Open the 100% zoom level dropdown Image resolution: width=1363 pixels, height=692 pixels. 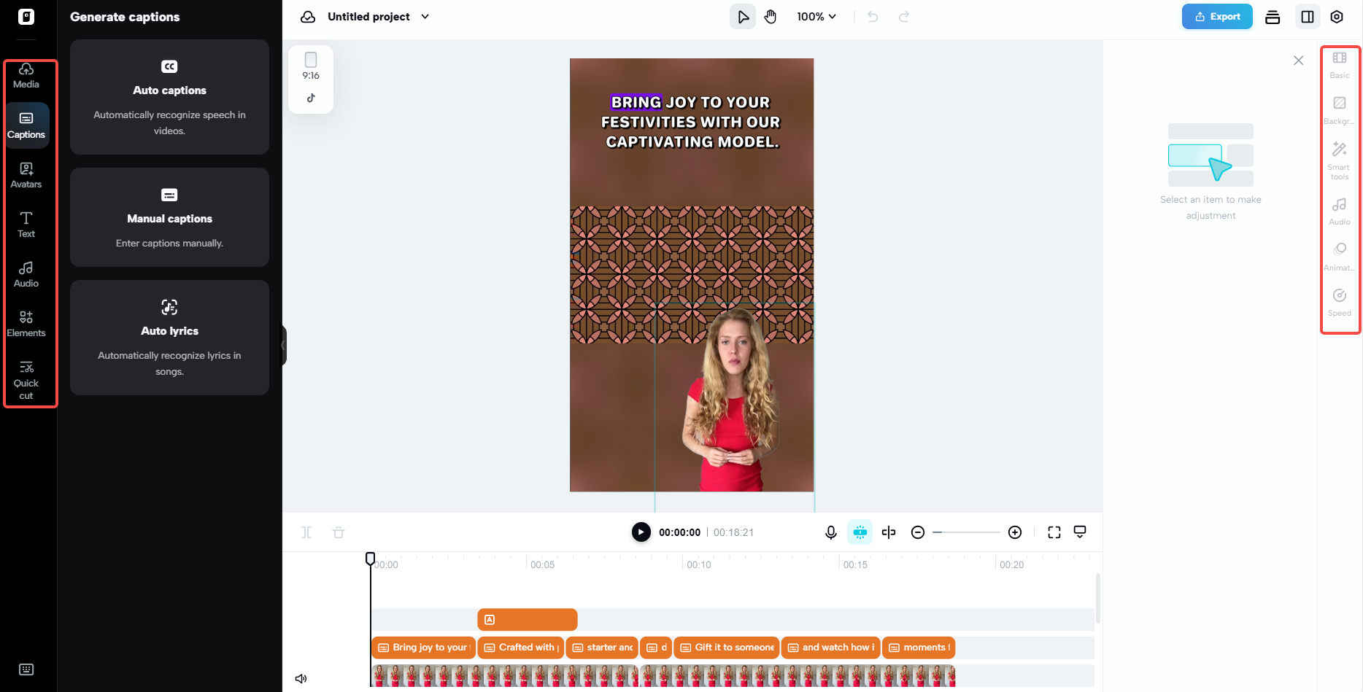click(x=816, y=17)
